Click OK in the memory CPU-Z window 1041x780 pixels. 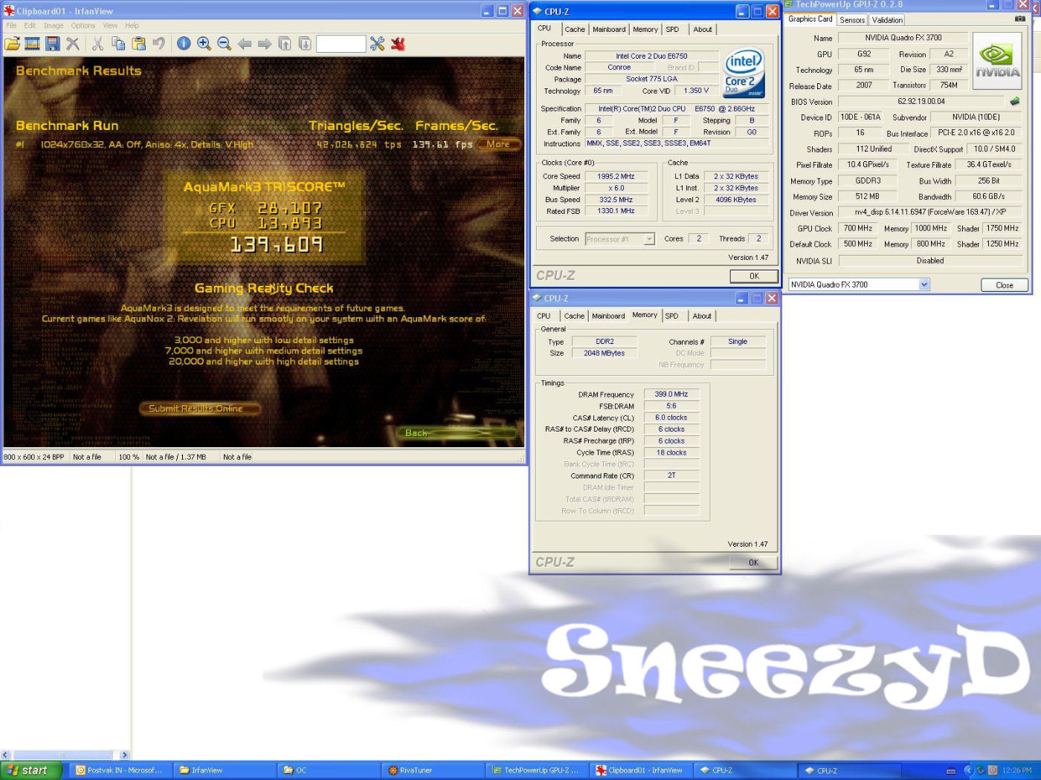point(754,563)
